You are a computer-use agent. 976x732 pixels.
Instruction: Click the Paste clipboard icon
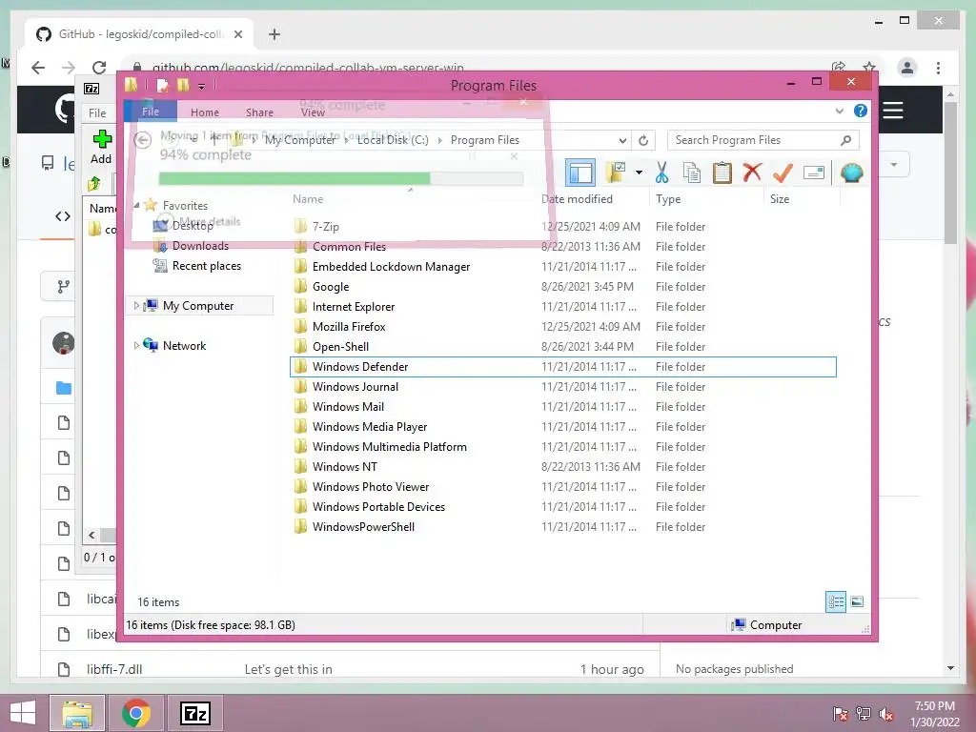pyautogui.click(x=722, y=173)
